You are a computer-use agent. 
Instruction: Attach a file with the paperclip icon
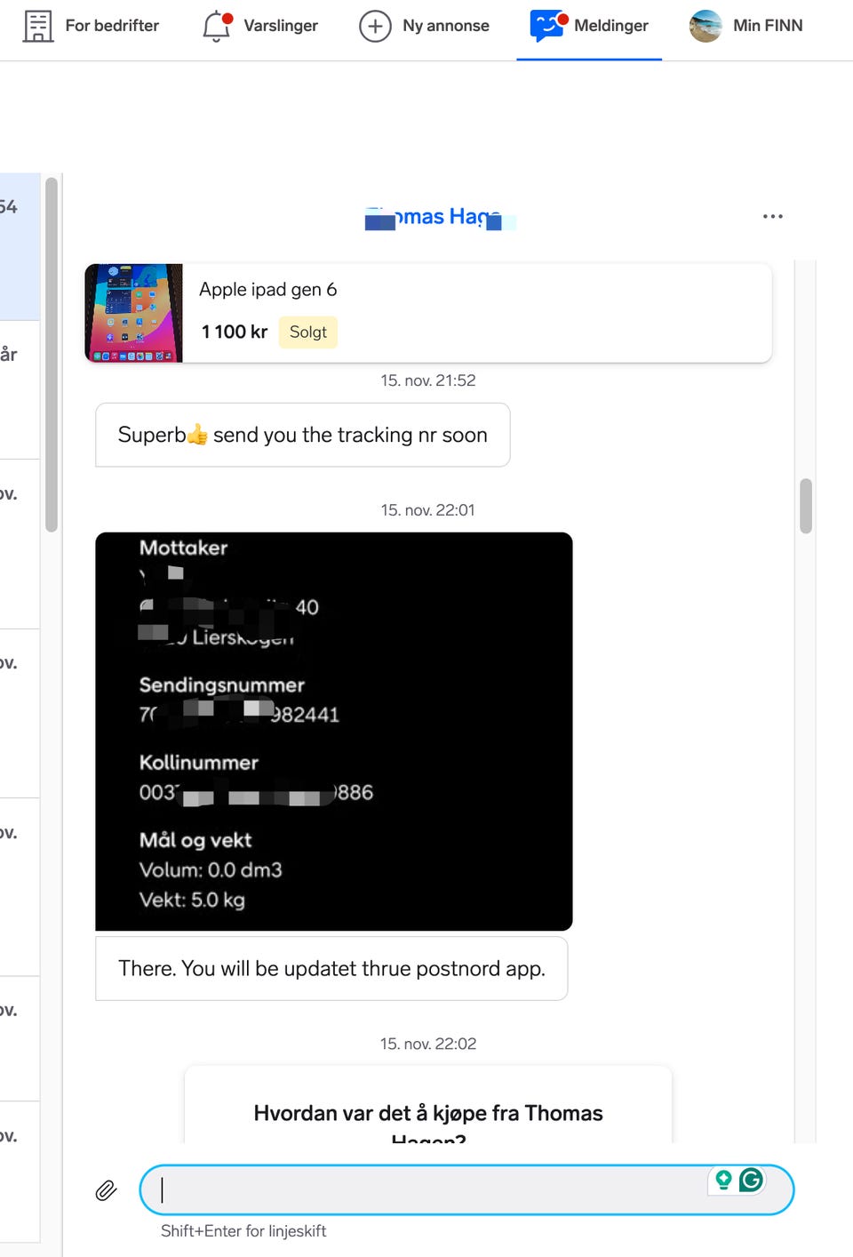[x=106, y=1190]
